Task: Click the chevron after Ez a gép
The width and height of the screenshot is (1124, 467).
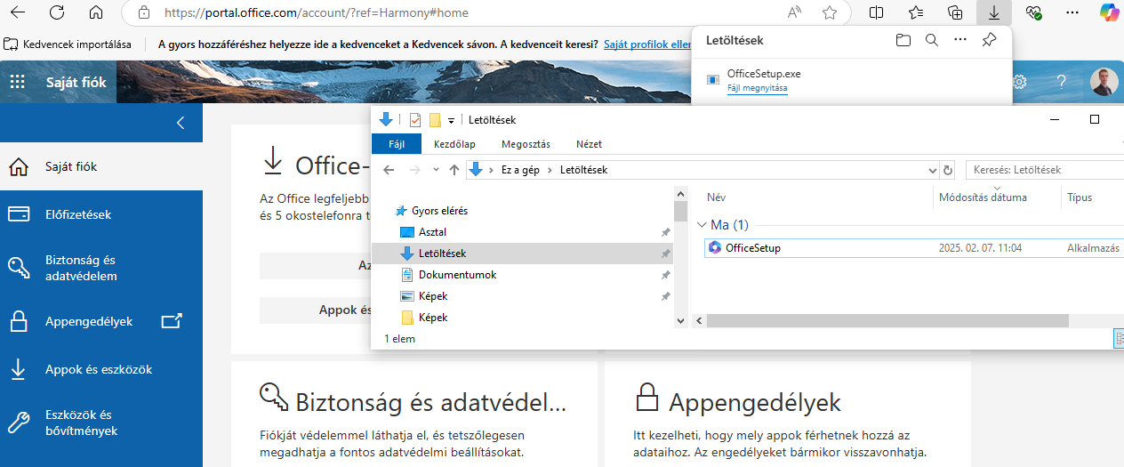Action: coord(551,170)
